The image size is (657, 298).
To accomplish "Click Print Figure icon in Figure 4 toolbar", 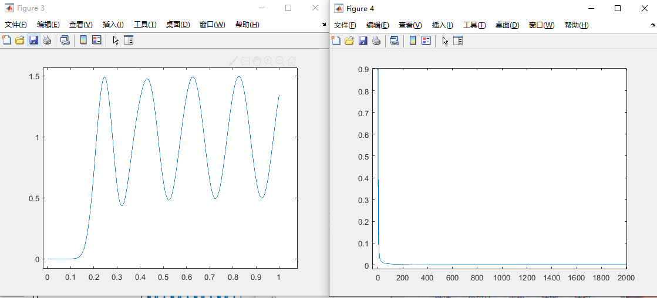I will (376, 40).
